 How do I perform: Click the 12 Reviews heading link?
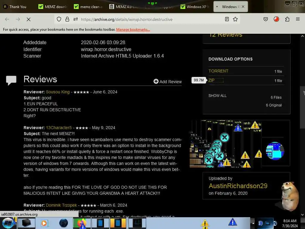226,35
